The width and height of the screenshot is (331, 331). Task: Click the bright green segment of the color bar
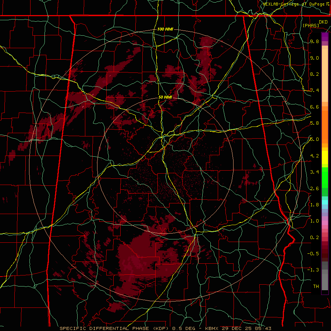point(325,178)
